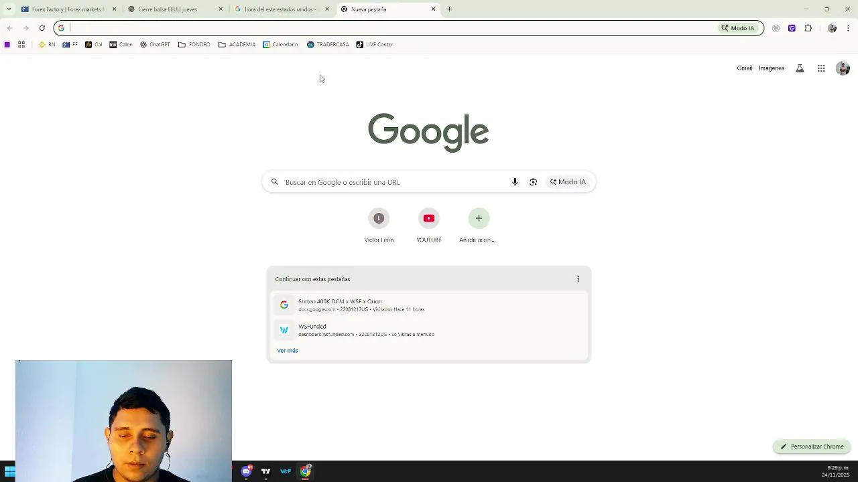Expand the FONDEO bookmark folder
Viewport: 858px width, 482px height.
(x=194, y=45)
